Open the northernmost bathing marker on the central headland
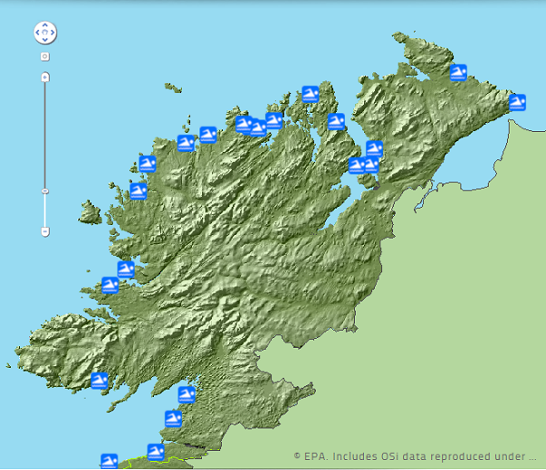Image resolution: width=546 pixels, height=470 pixels. coord(310,94)
